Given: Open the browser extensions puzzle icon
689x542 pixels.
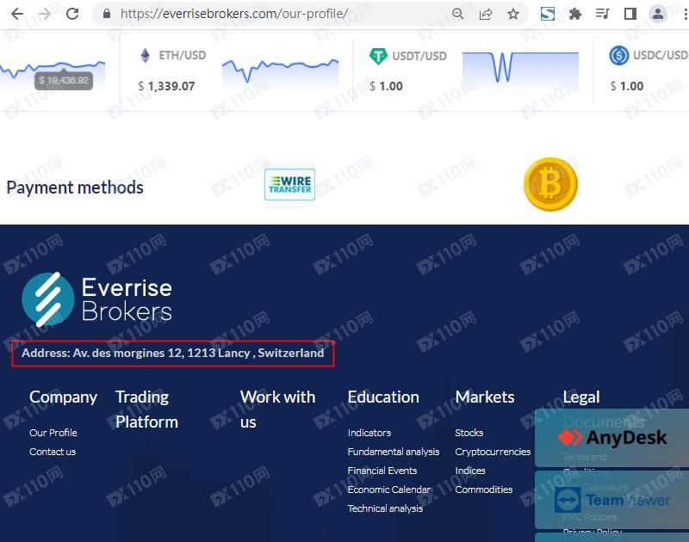Looking at the screenshot, I should [x=575, y=14].
